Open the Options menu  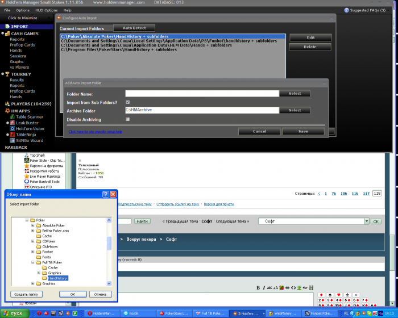(x=23, y=10)
